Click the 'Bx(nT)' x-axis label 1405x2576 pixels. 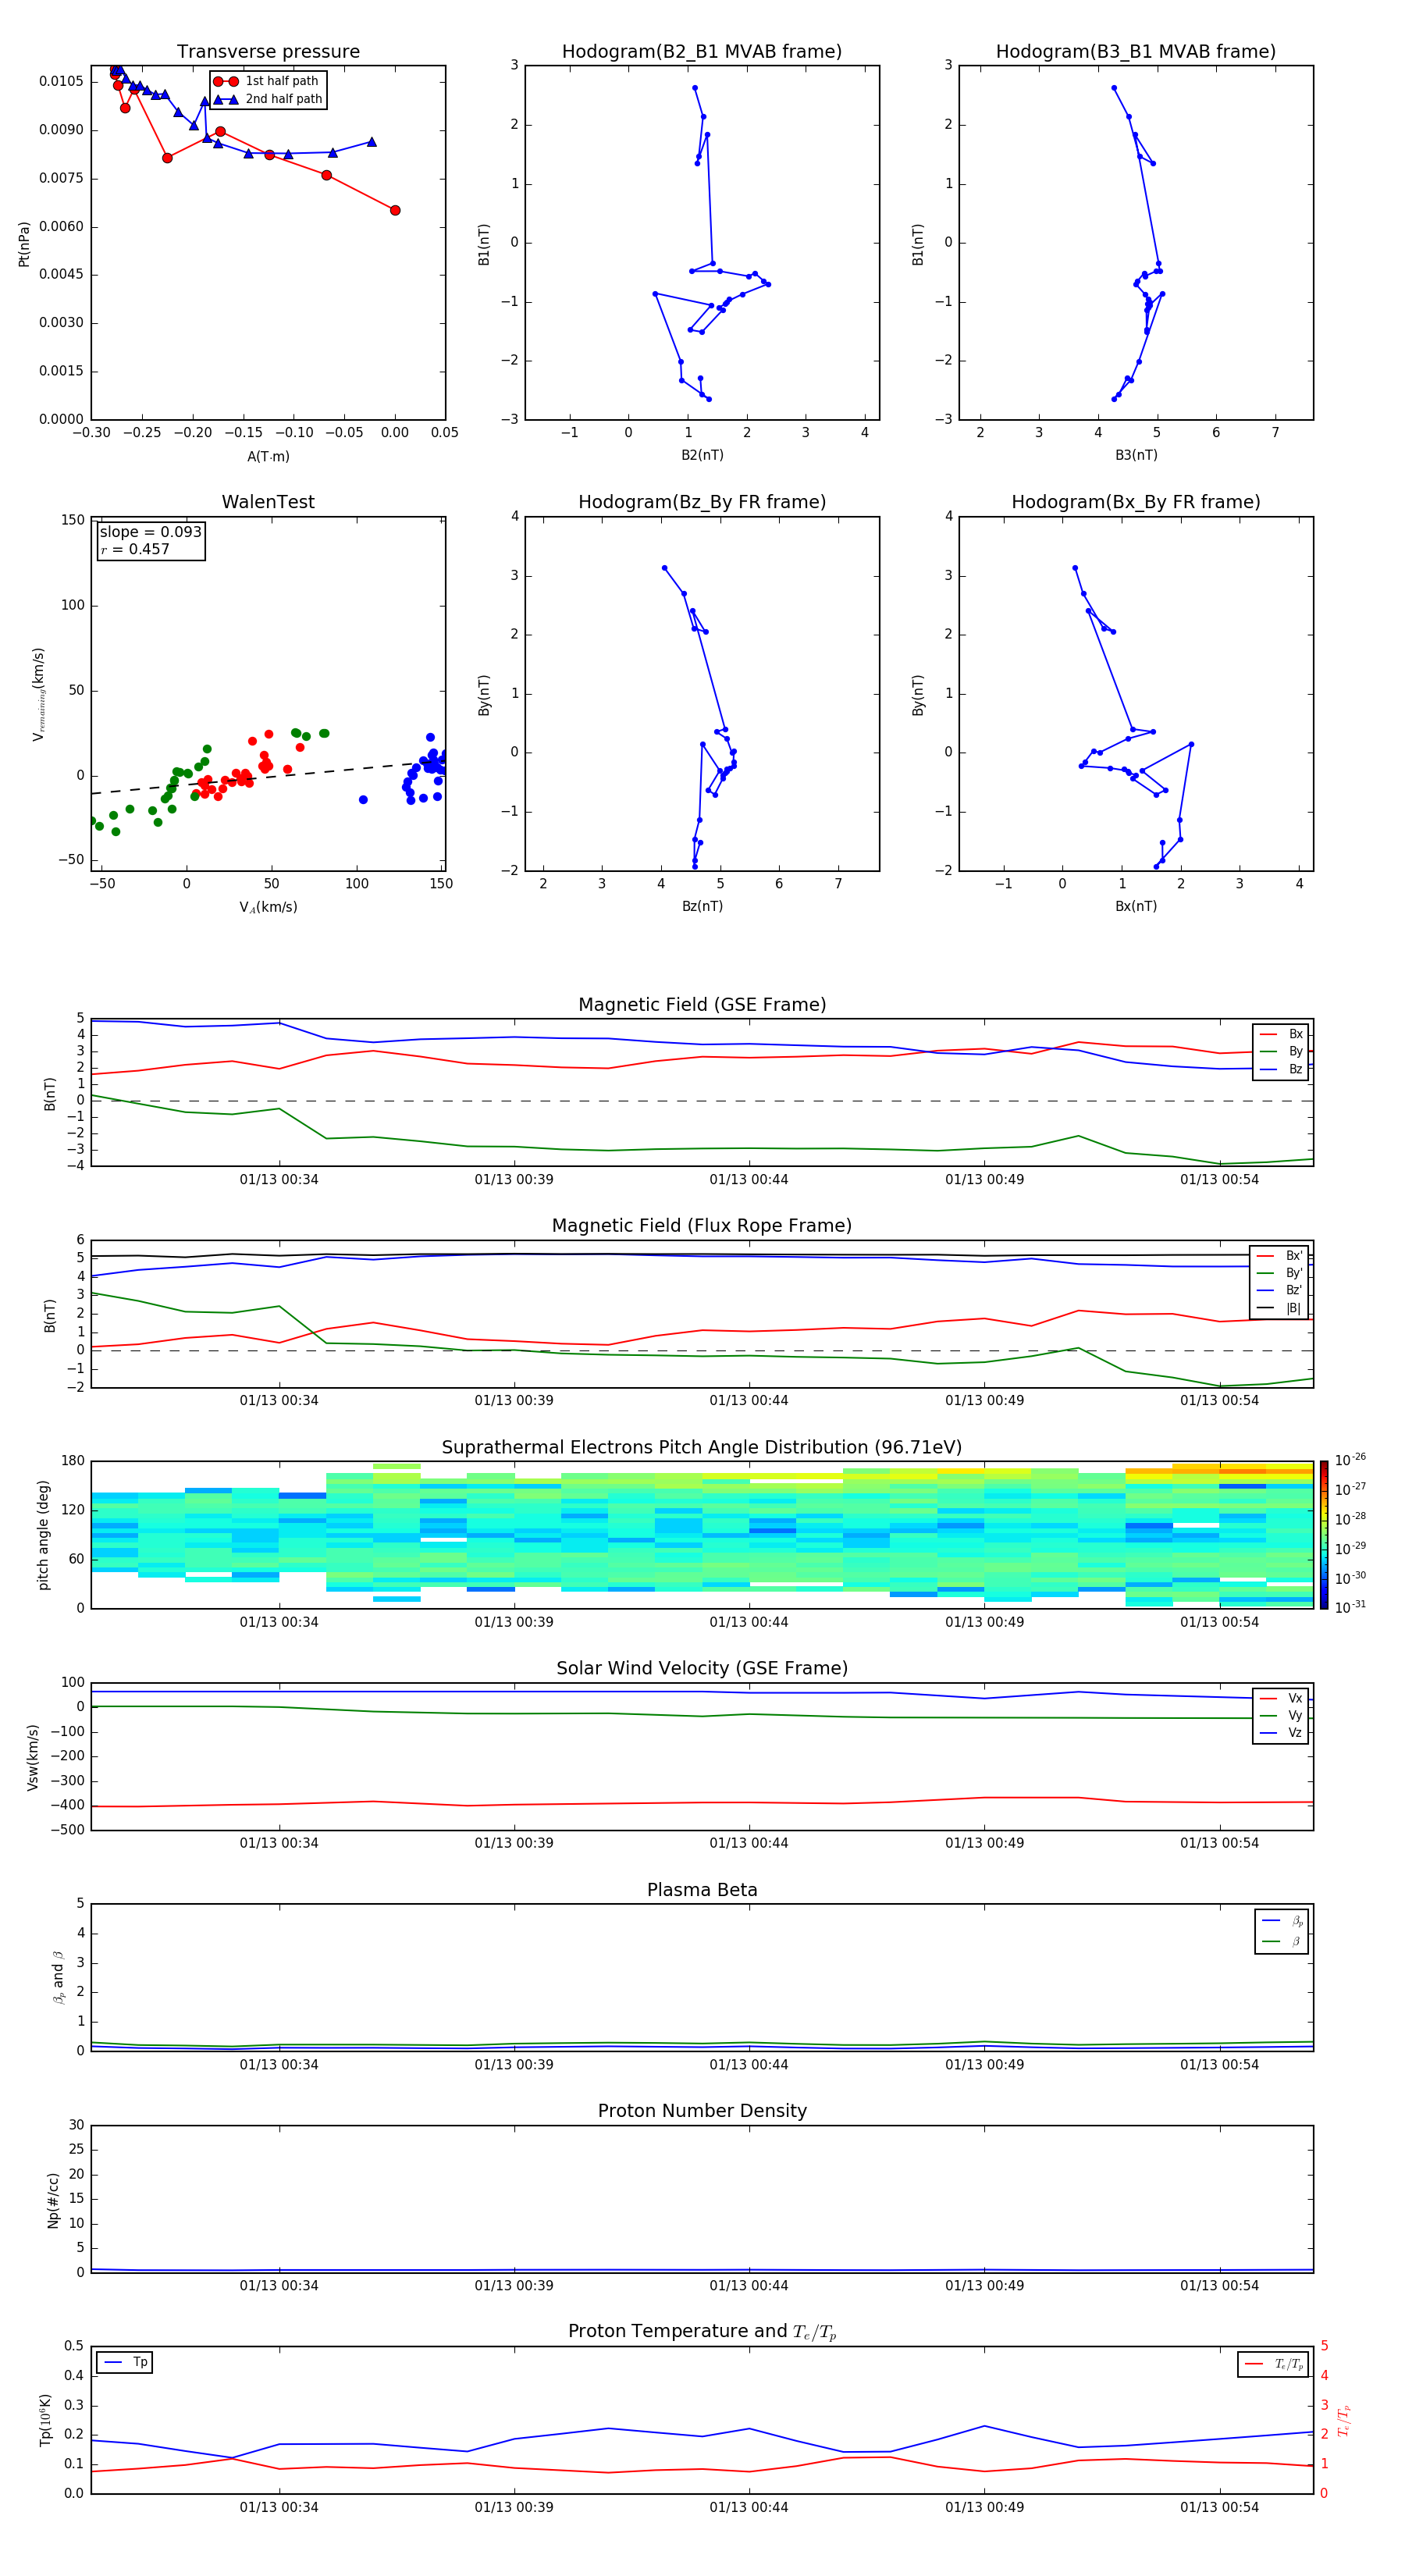click(1136, 906)
